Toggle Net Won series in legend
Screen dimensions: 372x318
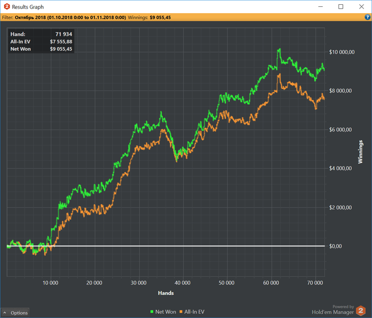tap(163, 312)
